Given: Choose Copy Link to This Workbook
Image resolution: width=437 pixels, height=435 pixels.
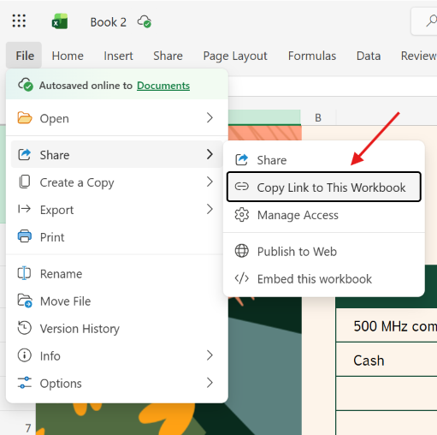Looking at the screenshot, I should (324, 187).
